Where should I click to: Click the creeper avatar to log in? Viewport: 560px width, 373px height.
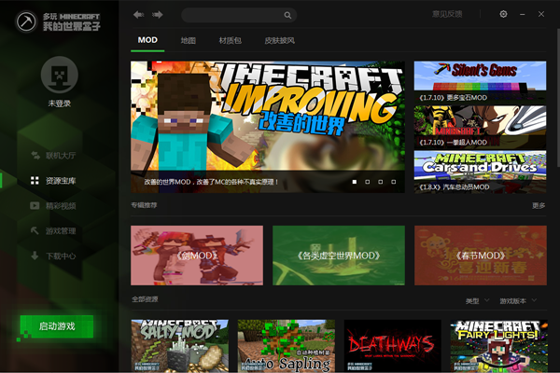[60, 76]
